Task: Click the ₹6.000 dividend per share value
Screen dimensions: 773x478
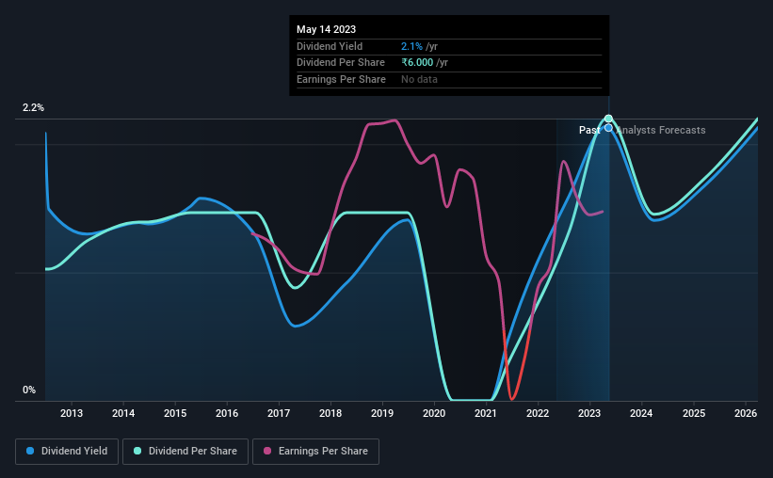Action: (x=417, y=63)
